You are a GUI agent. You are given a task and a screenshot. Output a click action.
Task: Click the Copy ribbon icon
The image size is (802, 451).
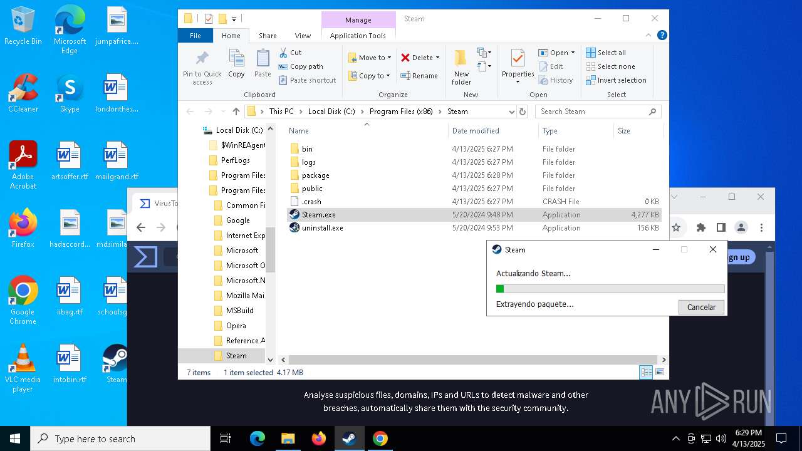[236, 64]
